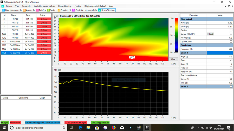Select device row Id 1102 FV-100 Beta
The image size is (234, 131).
(x=26, y=49)
